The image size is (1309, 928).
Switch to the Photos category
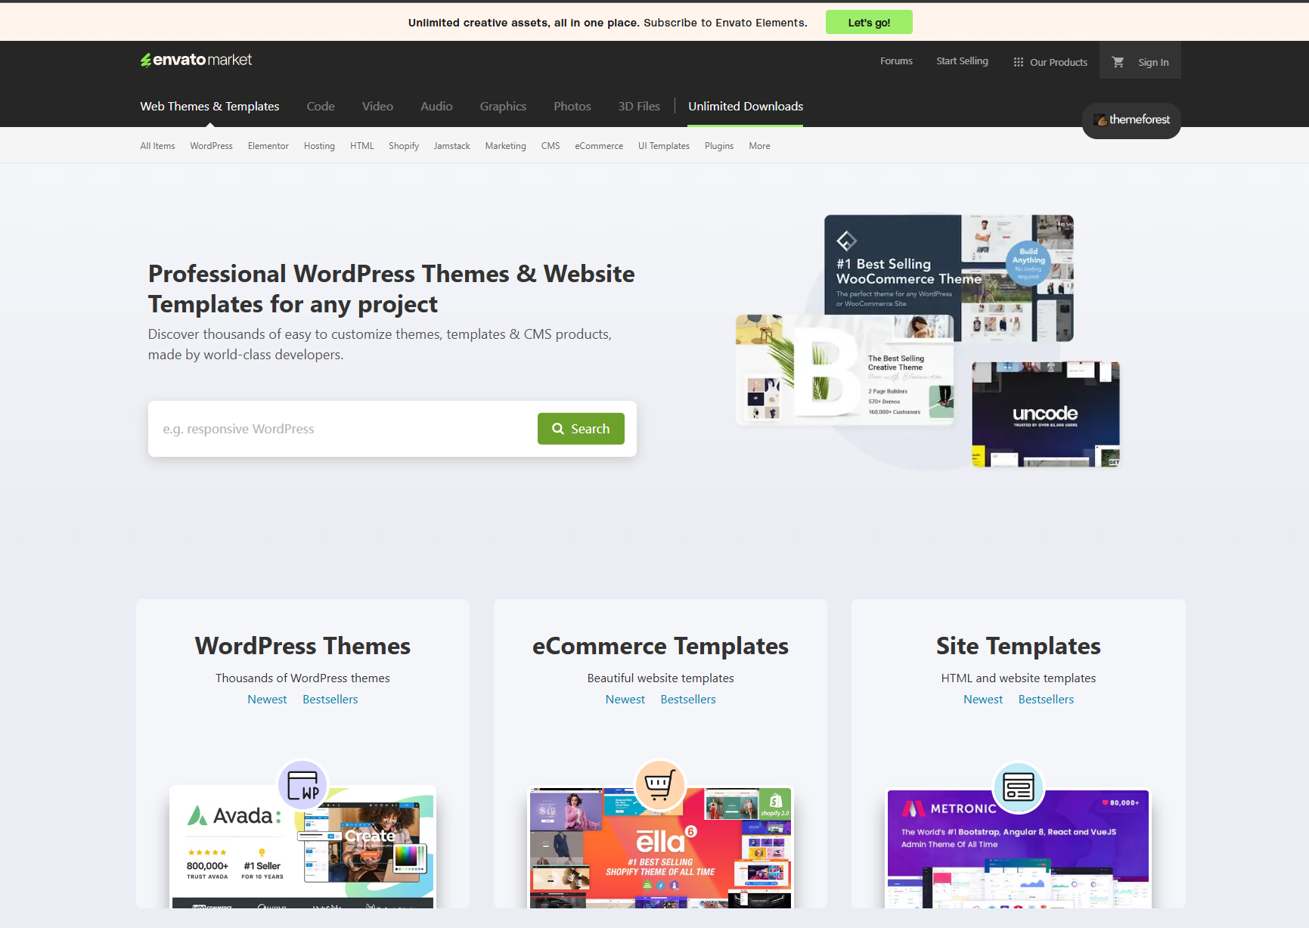tap(572, 107)
